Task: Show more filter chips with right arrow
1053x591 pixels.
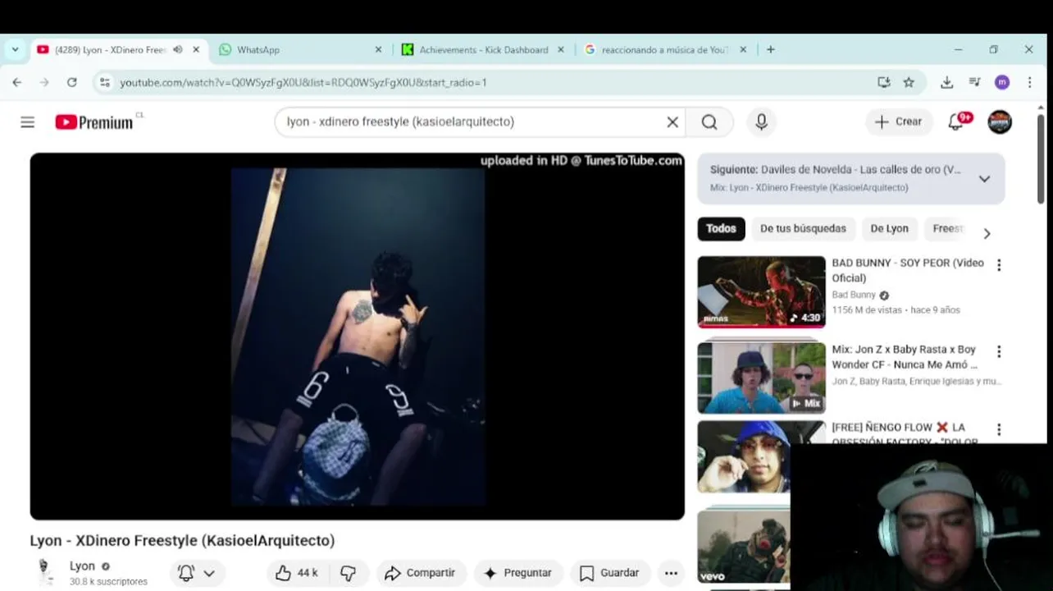Action: [x=987, y=233]
